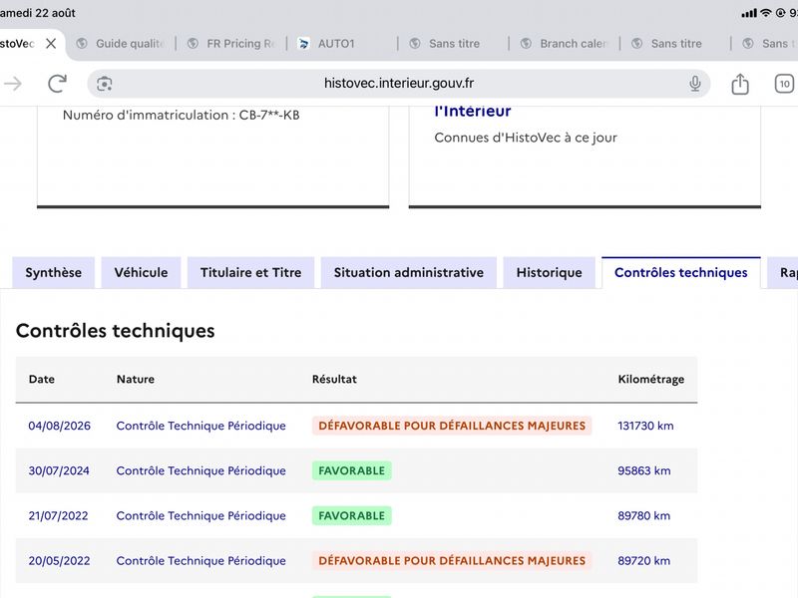Tap the cellular signal bars icon
798x598 pixels.
pyautogui.click(x=749, y=13)
